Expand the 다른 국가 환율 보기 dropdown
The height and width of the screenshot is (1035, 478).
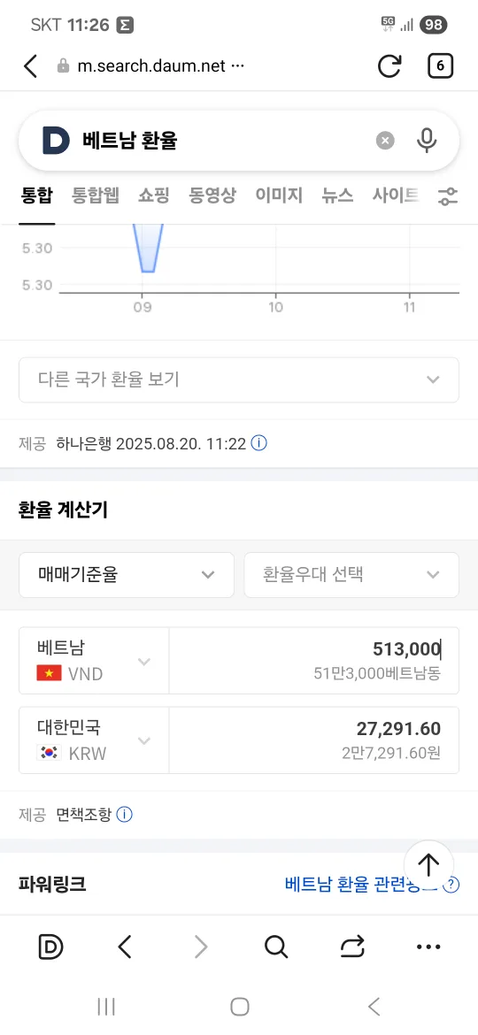(239, 379)
